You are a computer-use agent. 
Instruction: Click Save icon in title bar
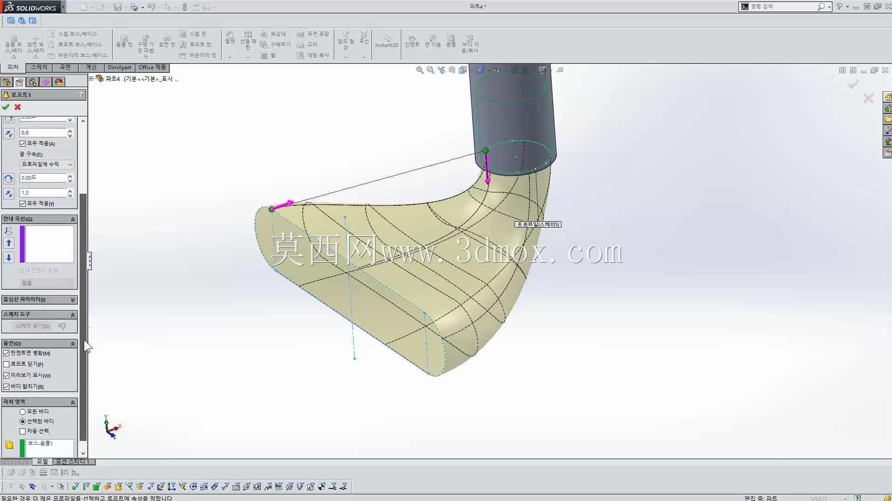(x=118, y=7)
